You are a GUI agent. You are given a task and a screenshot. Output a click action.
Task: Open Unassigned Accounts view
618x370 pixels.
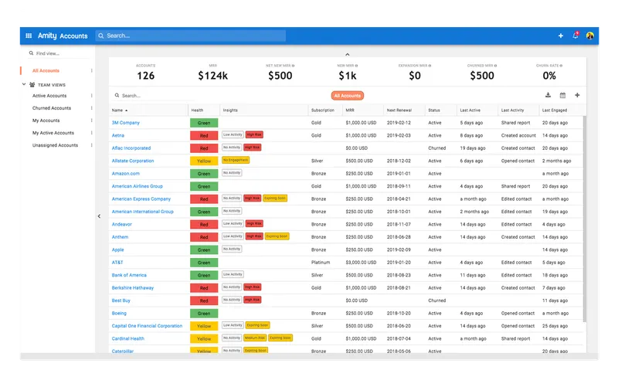[55, 145]
